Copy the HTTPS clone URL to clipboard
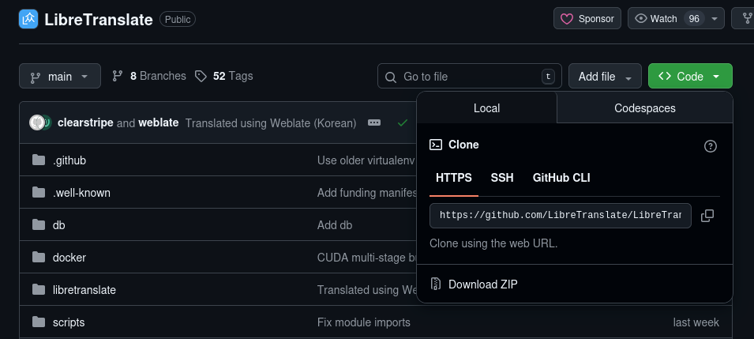 [707, 216]
